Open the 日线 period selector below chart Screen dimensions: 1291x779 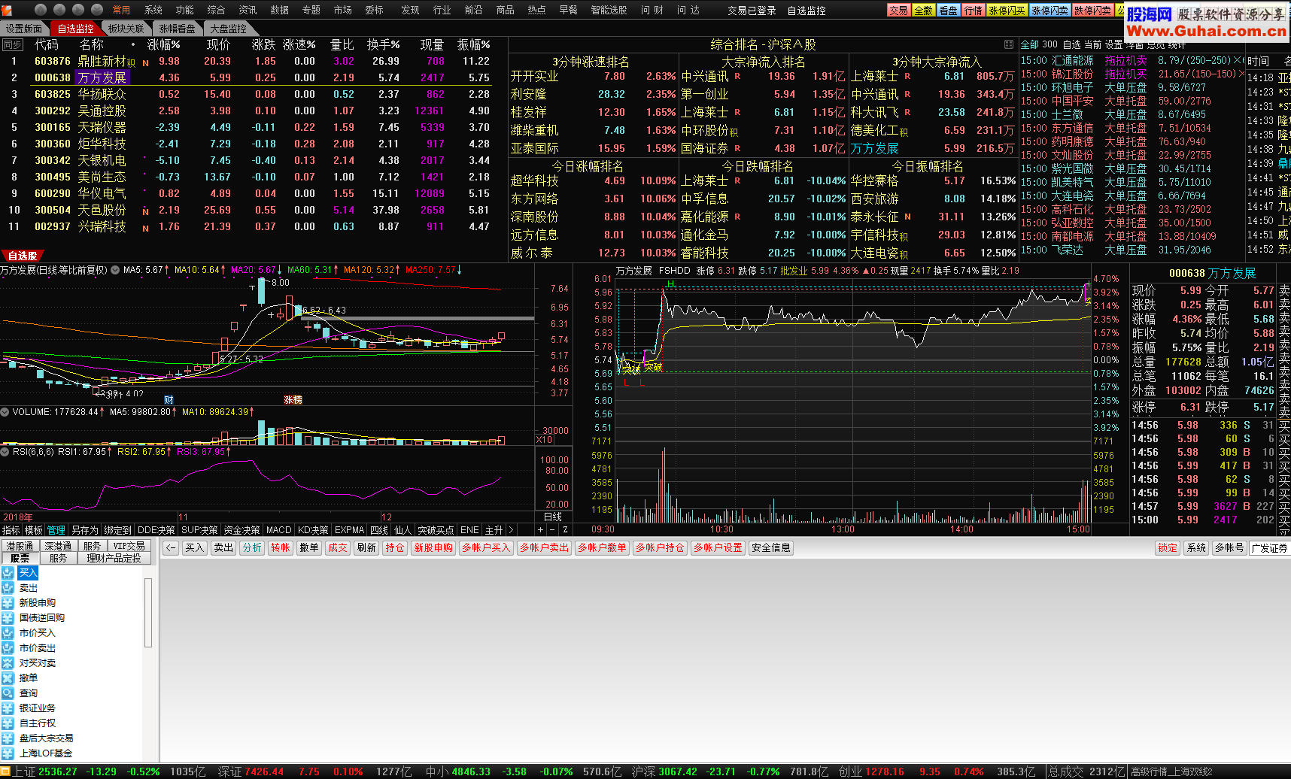(x=553, y=517)
